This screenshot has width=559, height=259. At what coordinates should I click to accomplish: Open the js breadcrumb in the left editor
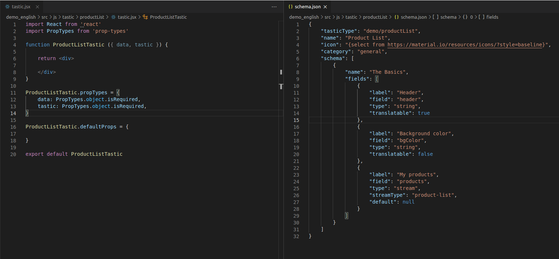click(55, 17)
